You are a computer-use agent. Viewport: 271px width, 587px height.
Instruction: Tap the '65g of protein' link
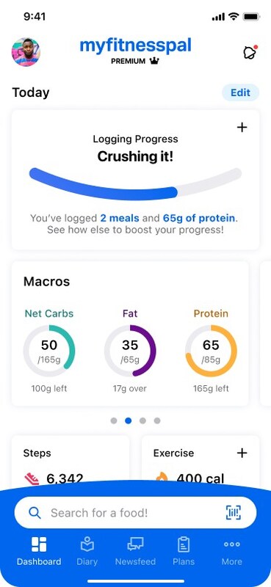[x=200, y=218]
